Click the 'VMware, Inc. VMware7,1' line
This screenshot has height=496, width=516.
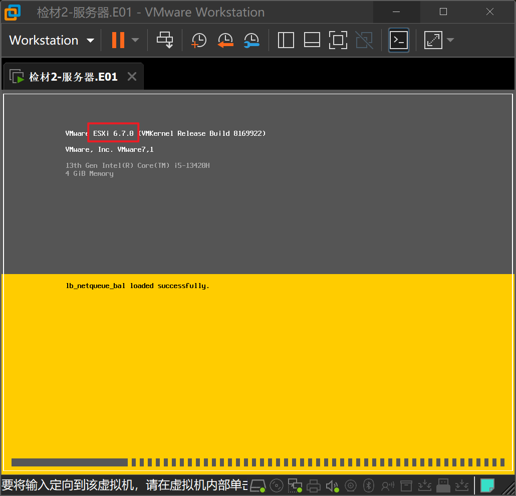110,149
